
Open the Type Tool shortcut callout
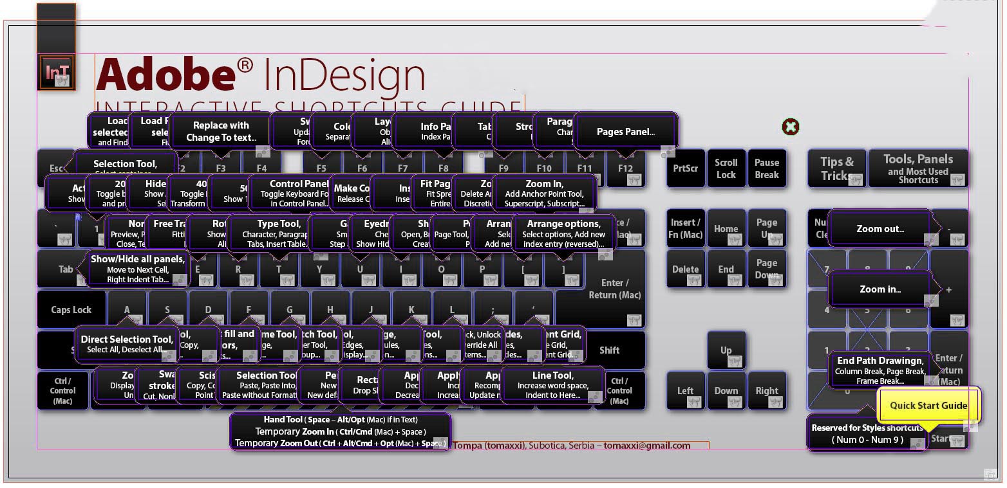281,233
